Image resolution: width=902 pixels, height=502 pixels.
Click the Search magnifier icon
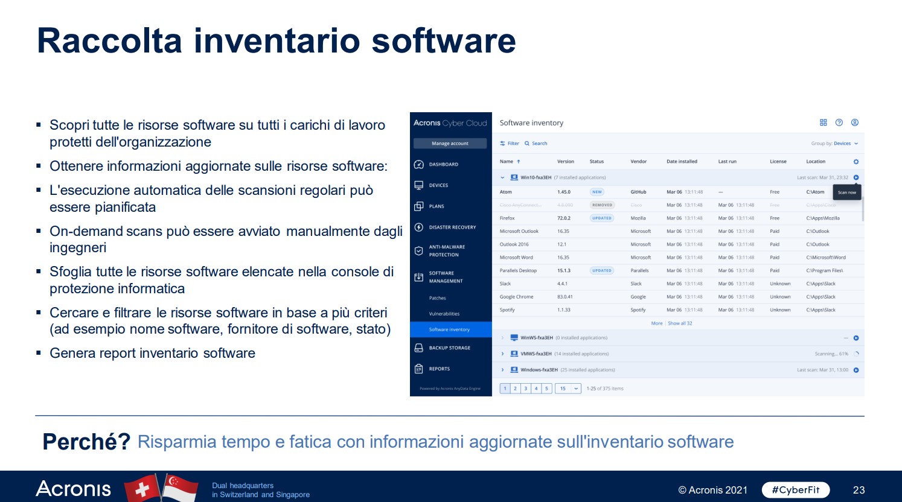[x=527, y=144]
